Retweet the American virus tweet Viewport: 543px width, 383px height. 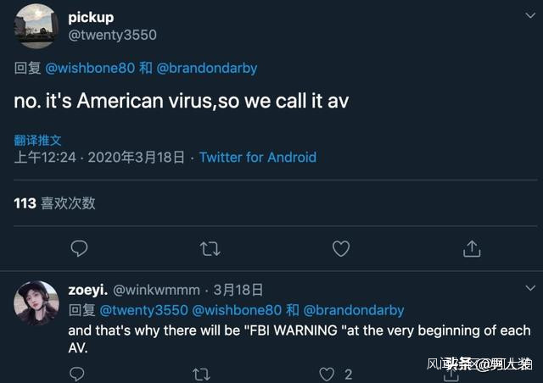pos(210,248)
